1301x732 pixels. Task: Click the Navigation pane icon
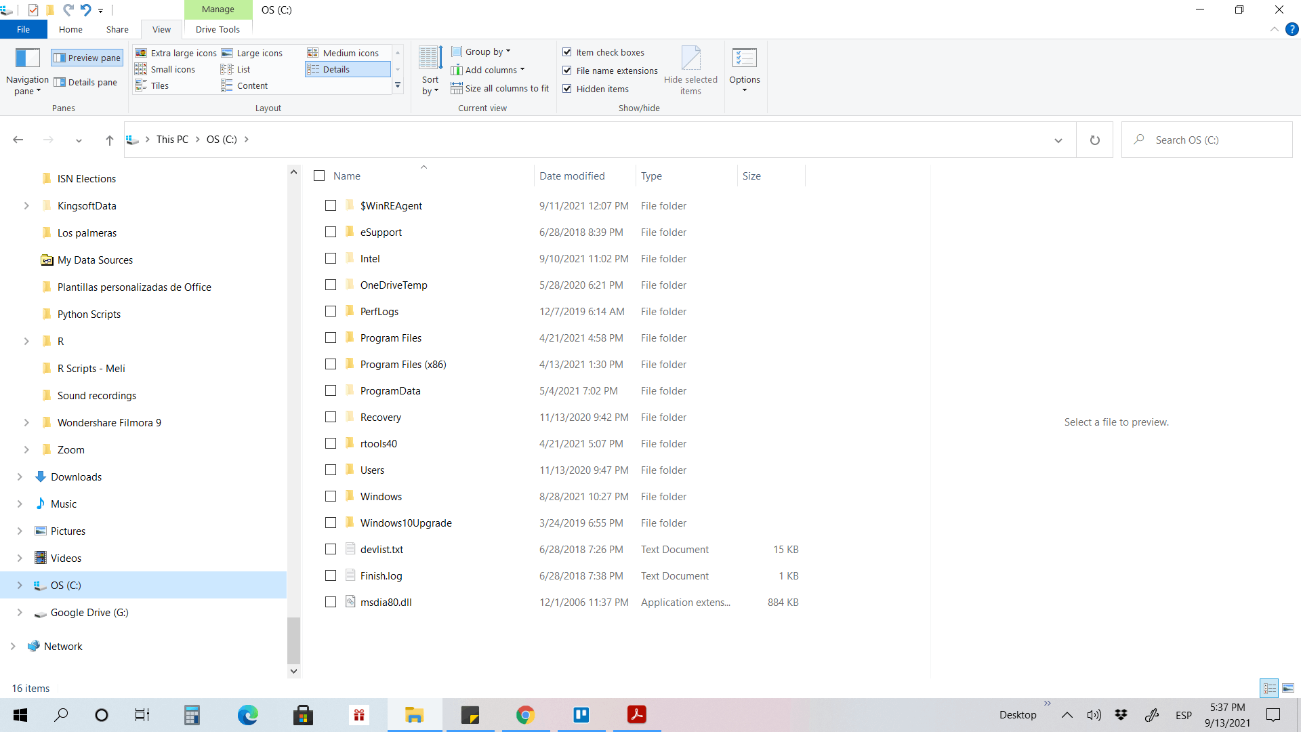point(27,58)
